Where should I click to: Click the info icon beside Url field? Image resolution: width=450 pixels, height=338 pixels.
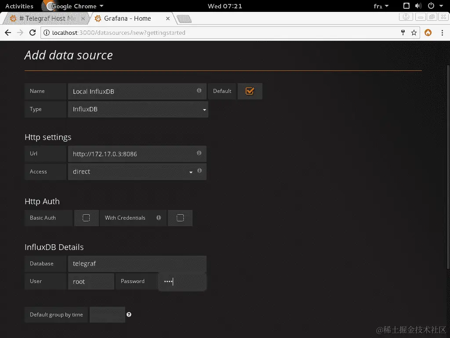pos(199,153)
